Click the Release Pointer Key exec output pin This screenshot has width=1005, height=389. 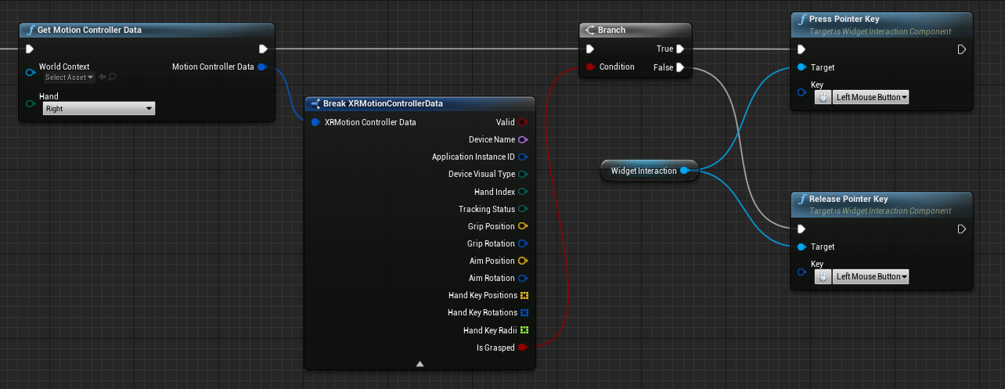tap(962, 229)
